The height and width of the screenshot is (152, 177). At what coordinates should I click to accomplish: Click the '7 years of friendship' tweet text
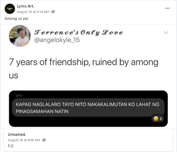pyautogui.click(x=83, y=69)
